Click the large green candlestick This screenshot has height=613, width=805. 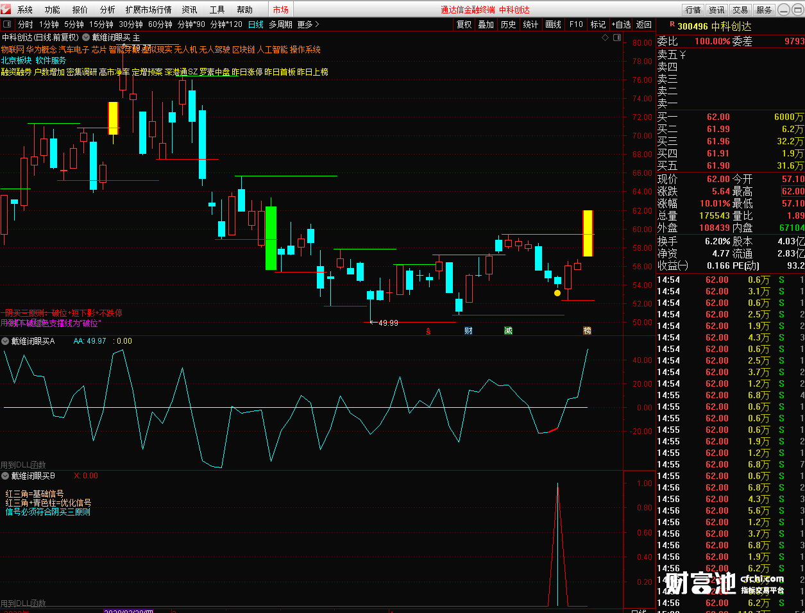point(271,238)
